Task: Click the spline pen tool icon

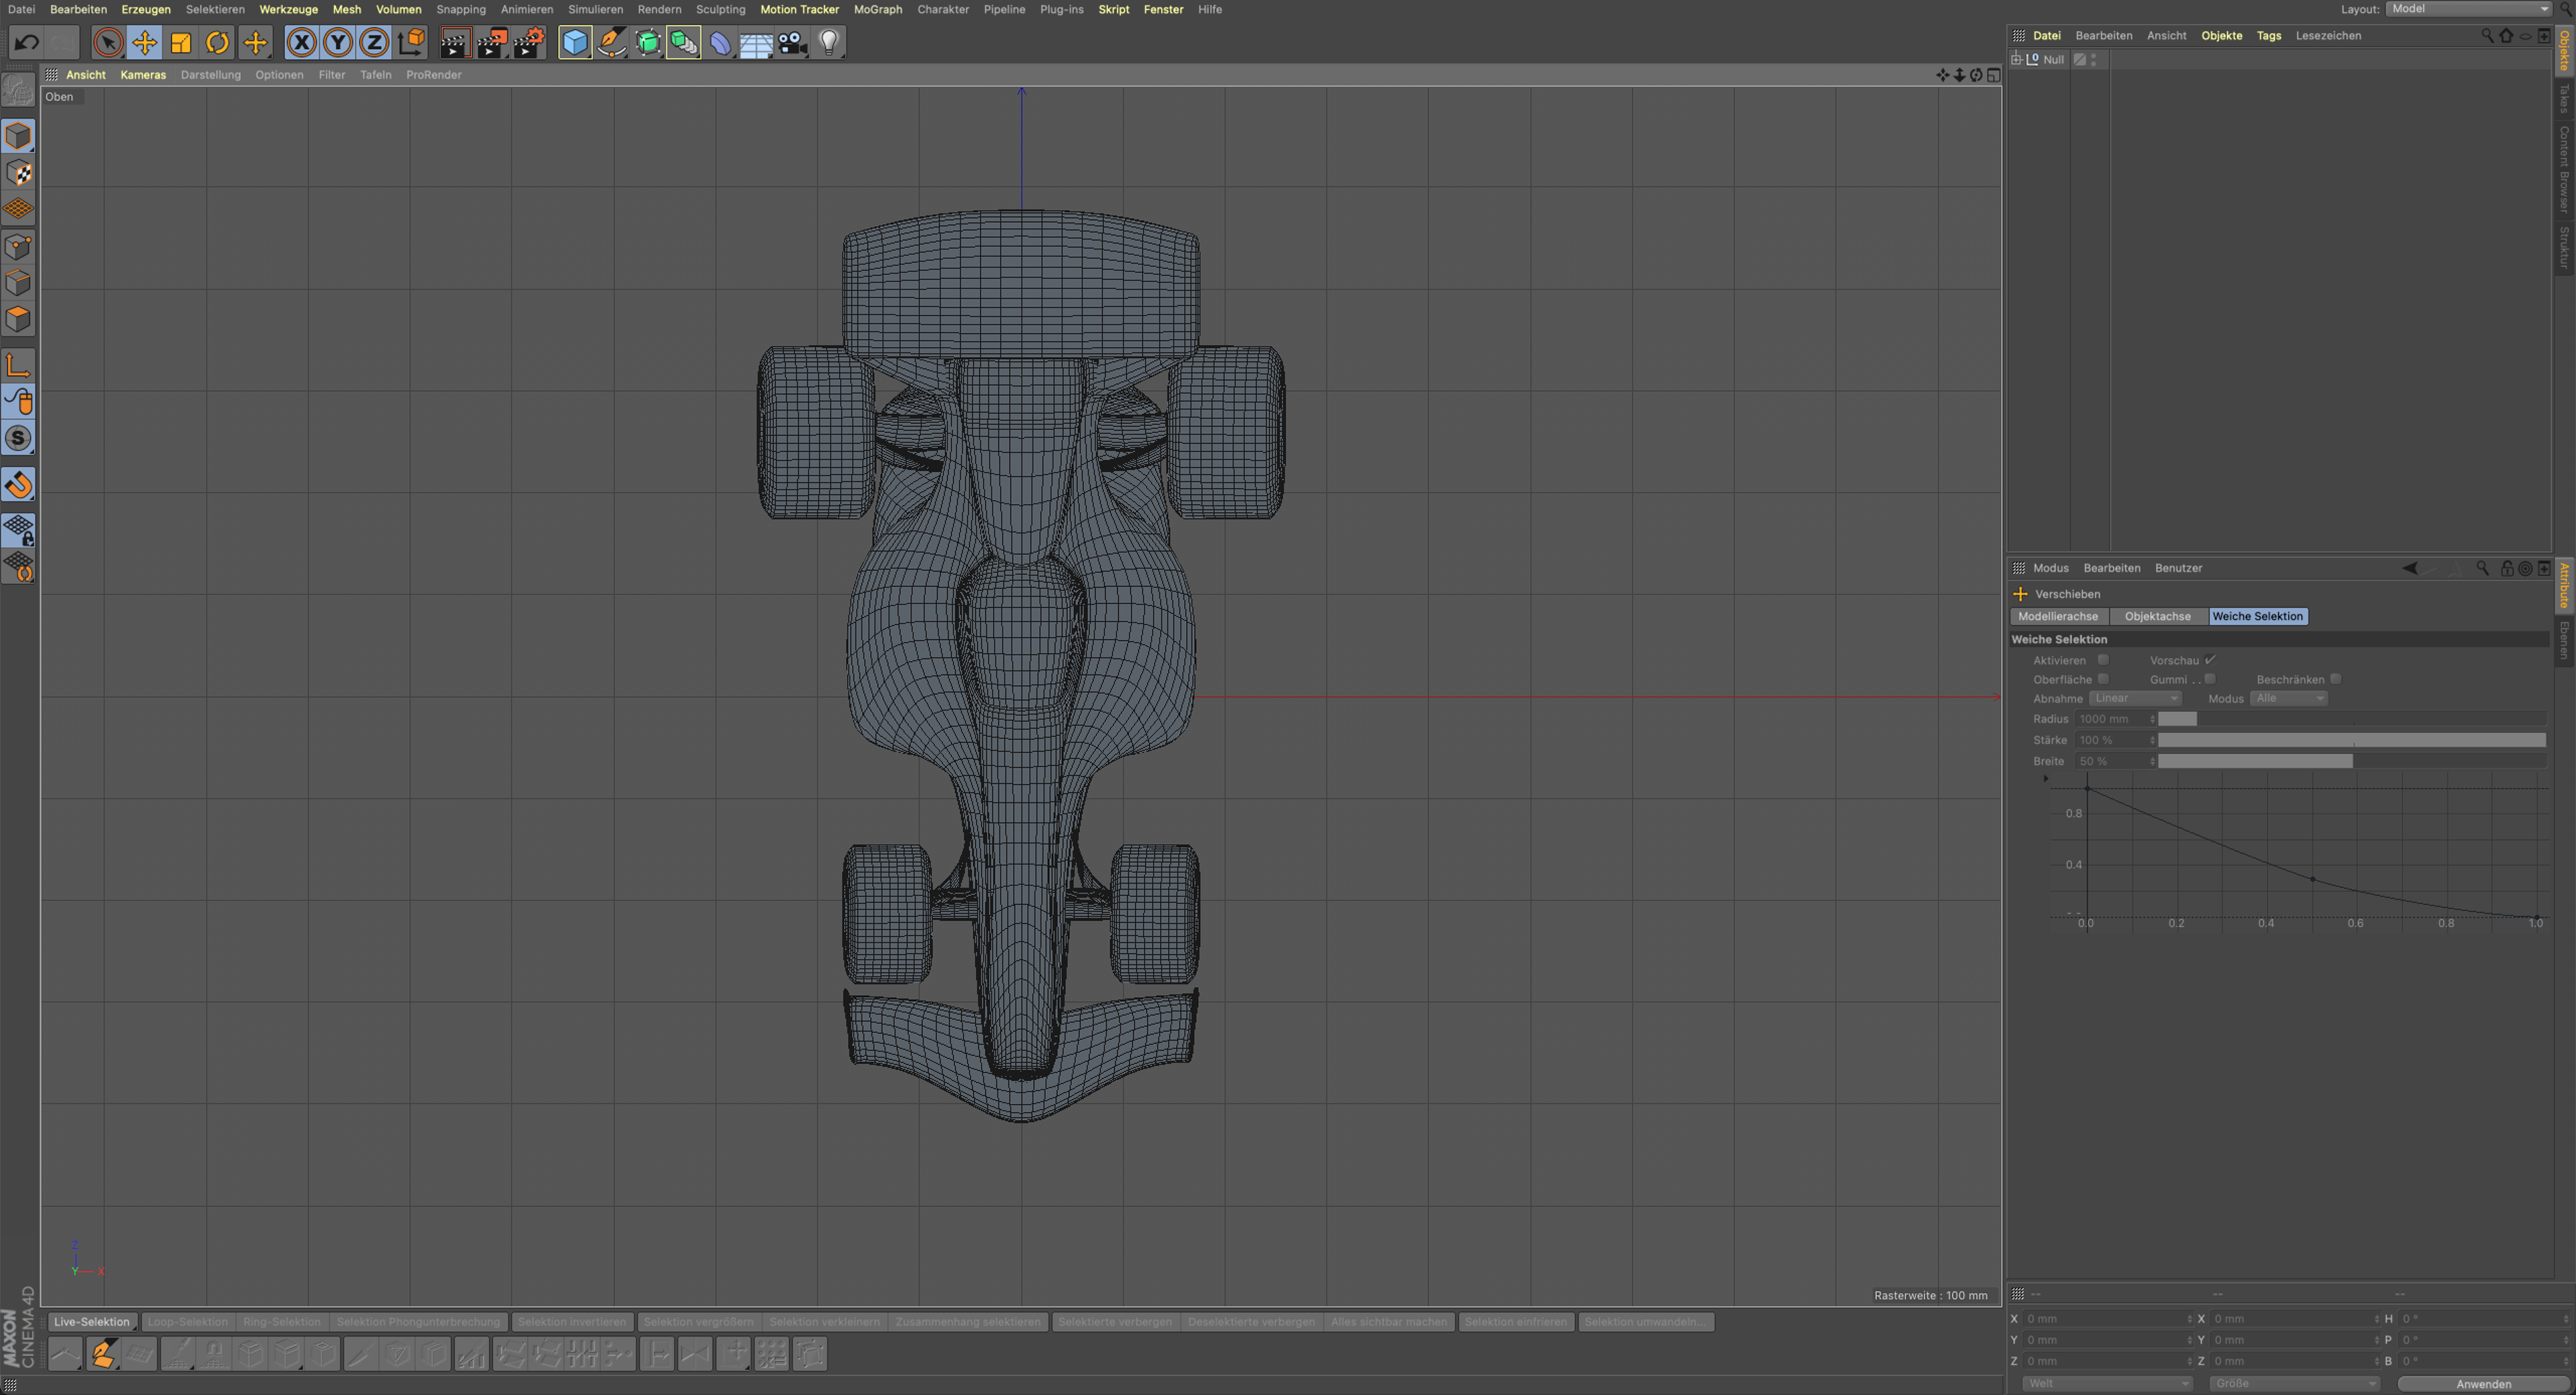Action: pyautogui.click(x=611, y=42)
